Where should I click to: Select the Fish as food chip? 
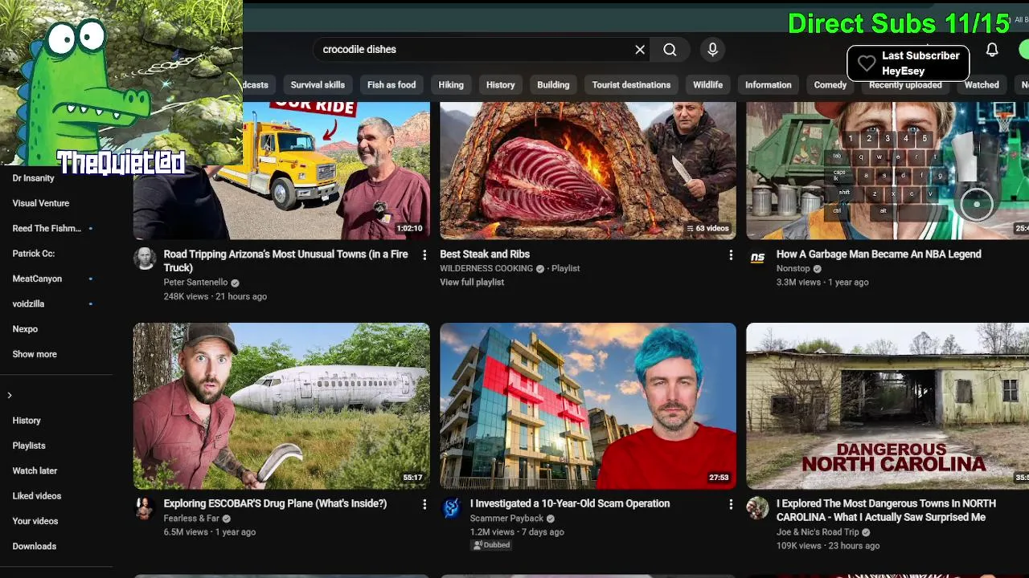tap(392, 85)
